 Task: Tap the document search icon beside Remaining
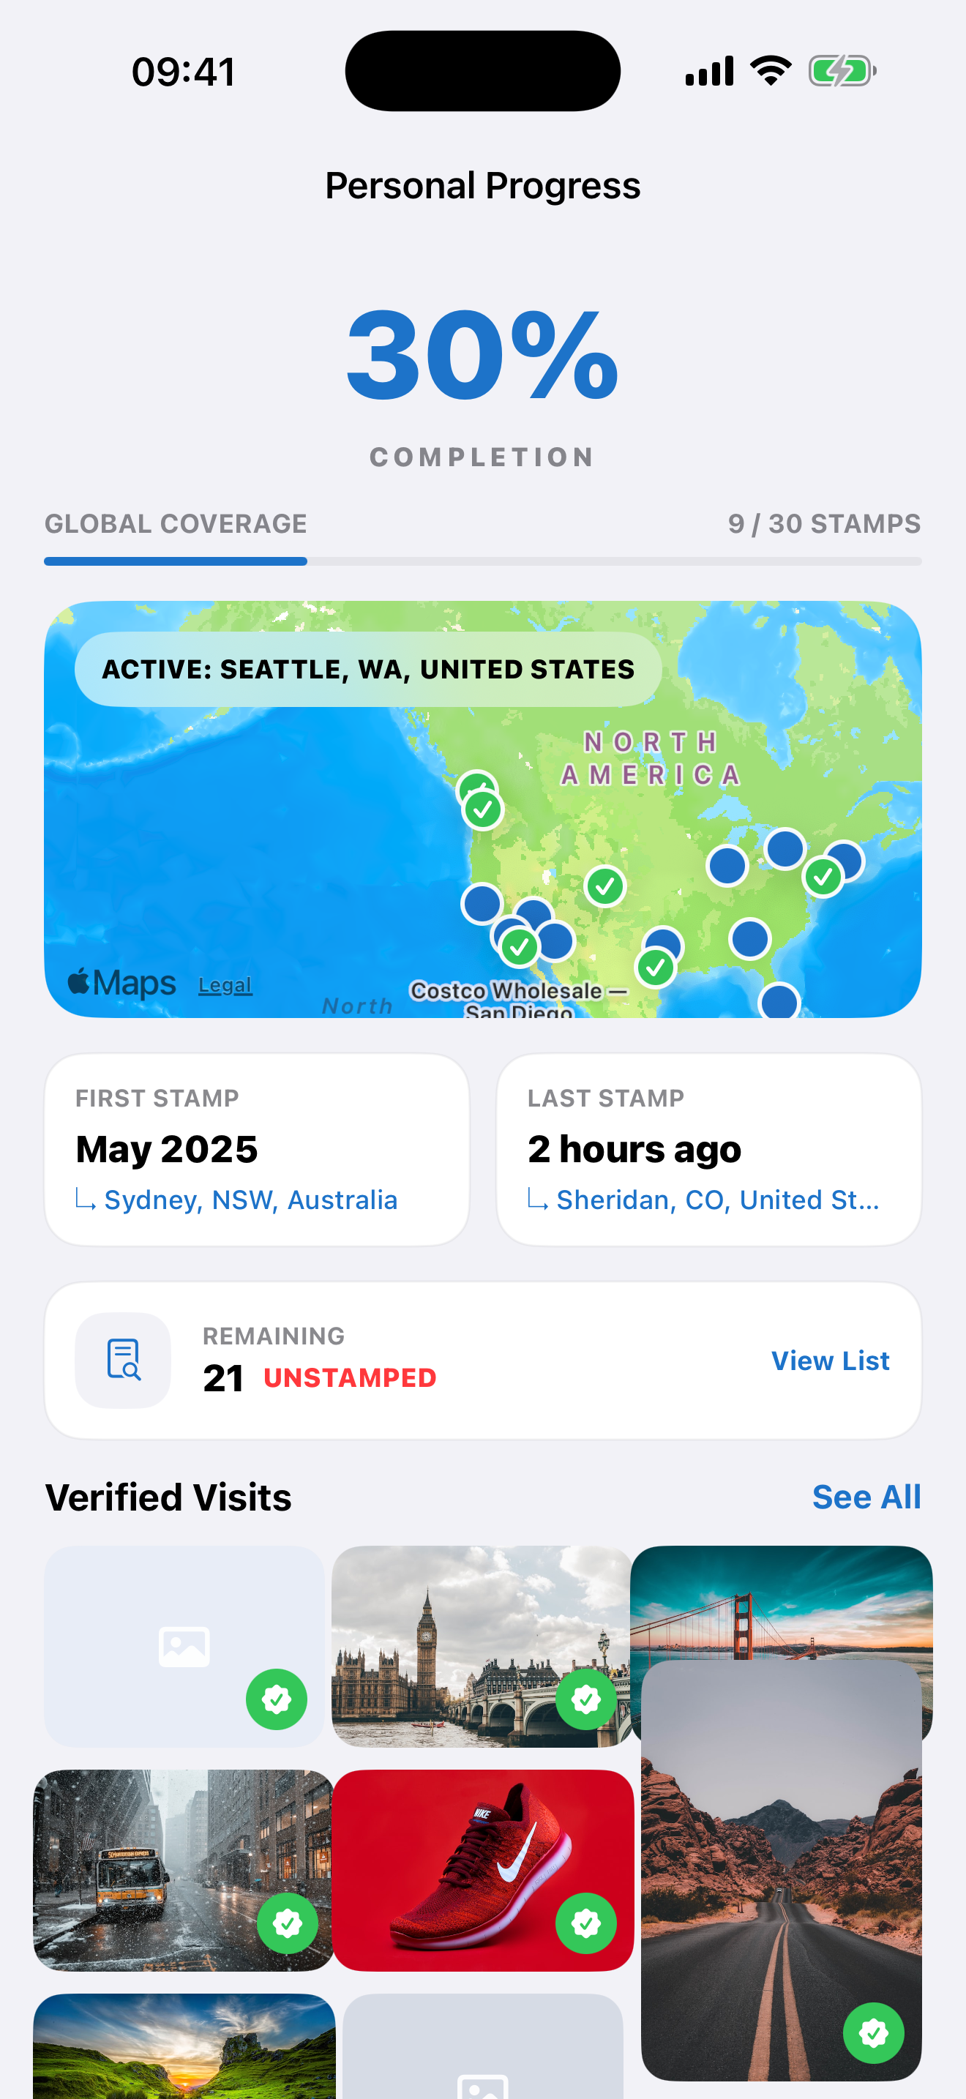123,1360
